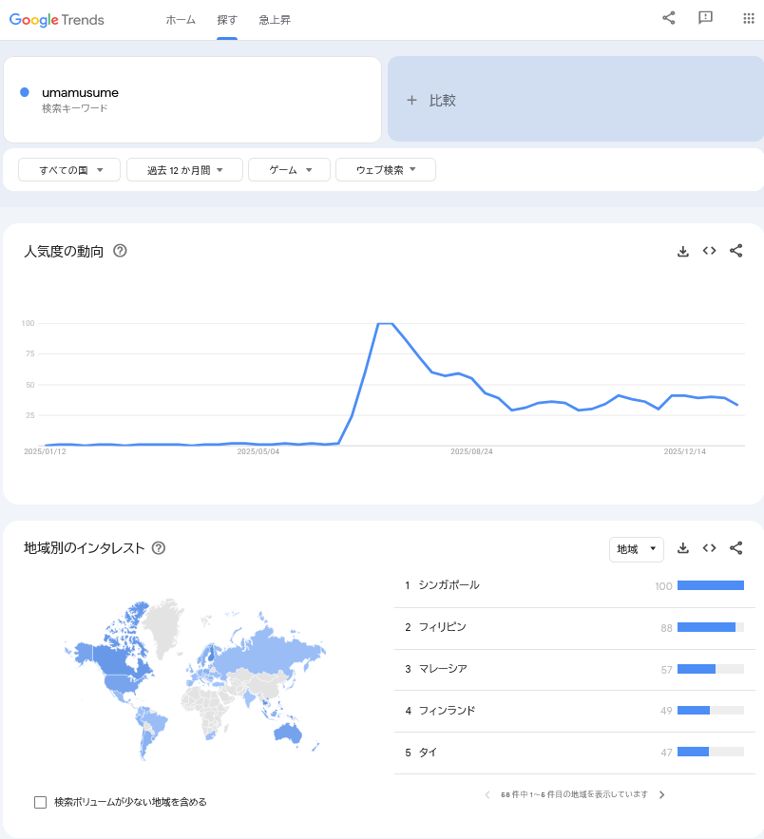Open help icon beside 地域別のインタレスト

pyautogui.click(x=159, y=548)
